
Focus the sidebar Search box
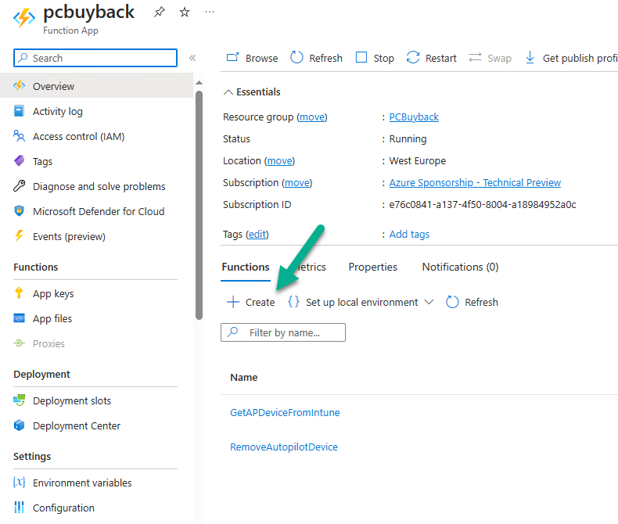[95, 58]
